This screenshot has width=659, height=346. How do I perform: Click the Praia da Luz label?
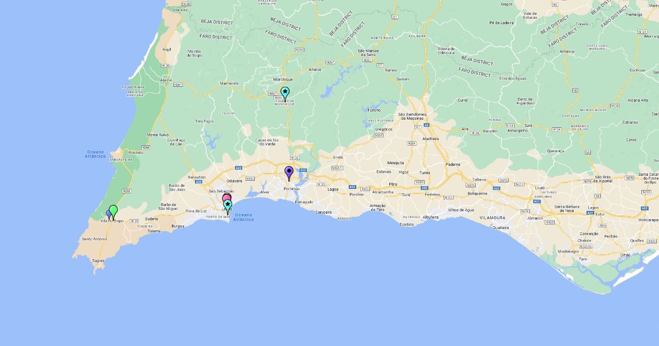[197, 211]
